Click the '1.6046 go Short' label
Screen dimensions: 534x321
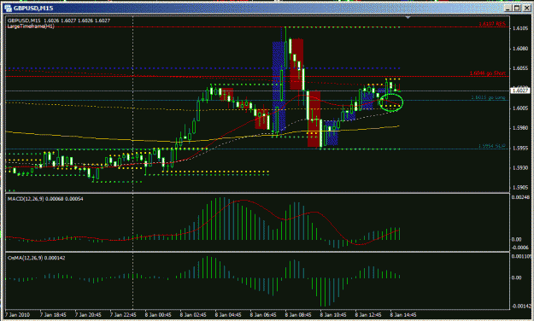point(488,73)
